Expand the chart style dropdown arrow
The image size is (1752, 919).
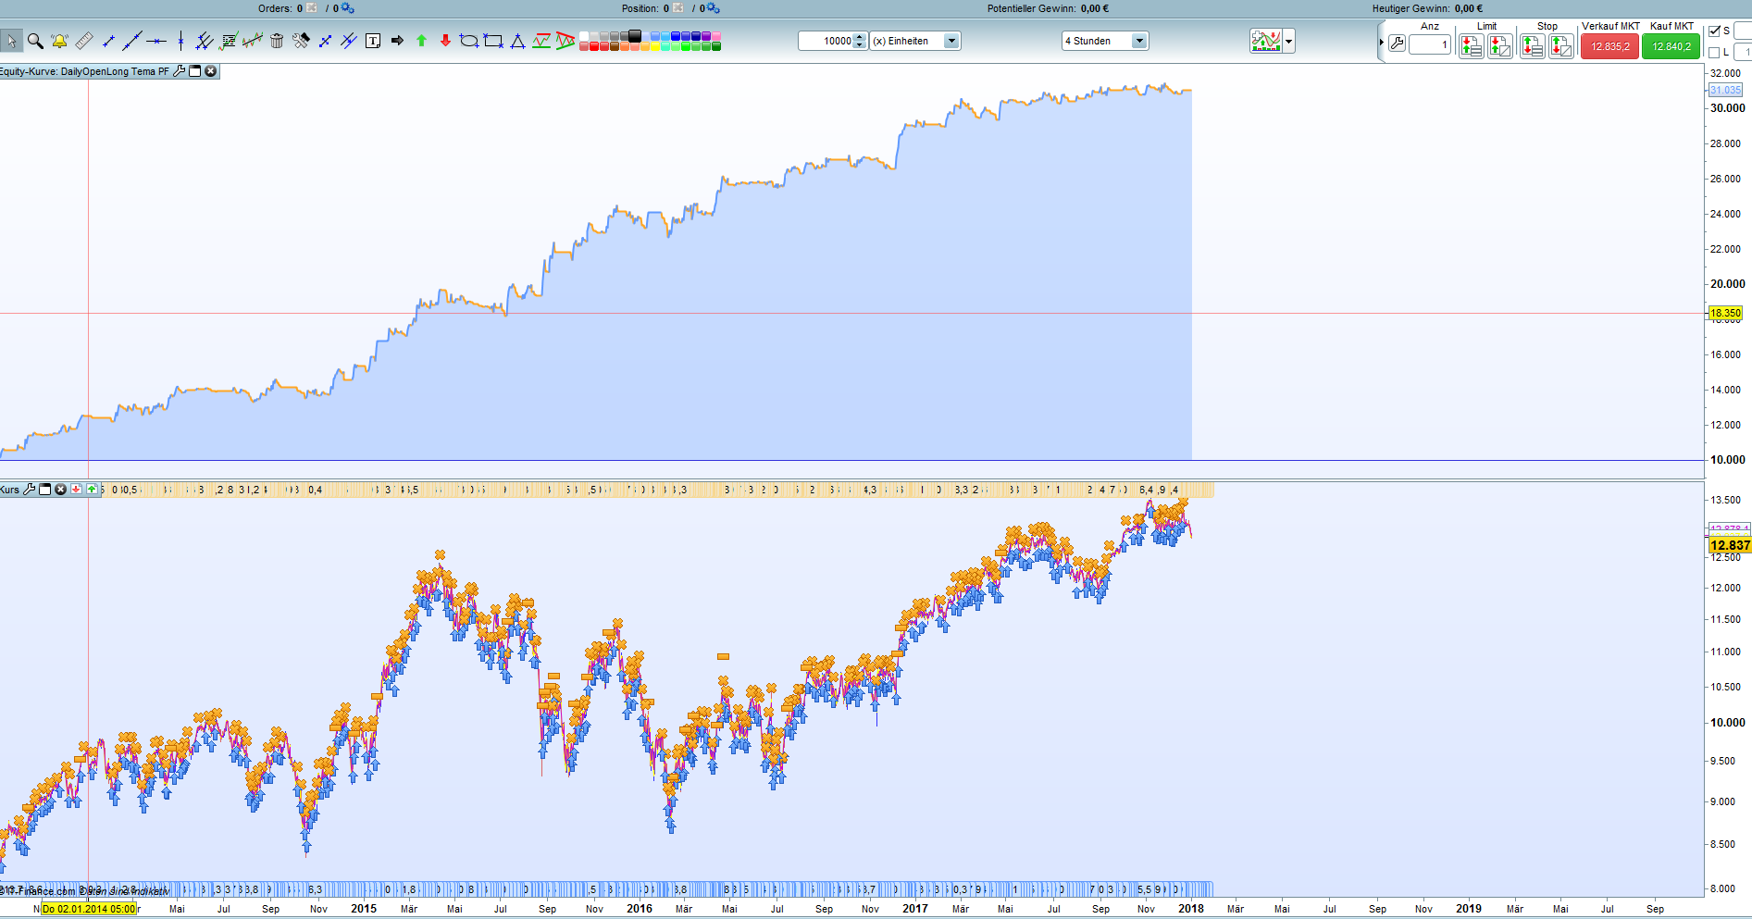click(1289, 41)
